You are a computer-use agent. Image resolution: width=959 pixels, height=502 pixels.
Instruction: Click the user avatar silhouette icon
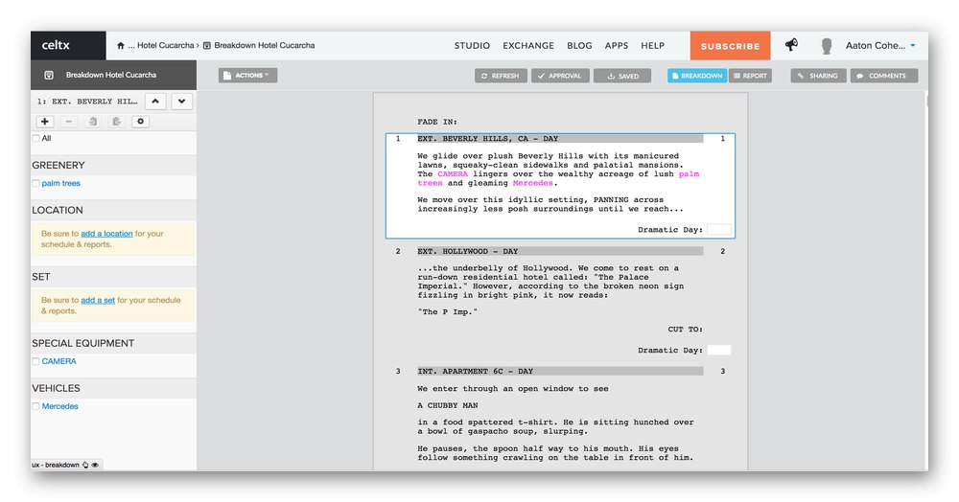827,46
